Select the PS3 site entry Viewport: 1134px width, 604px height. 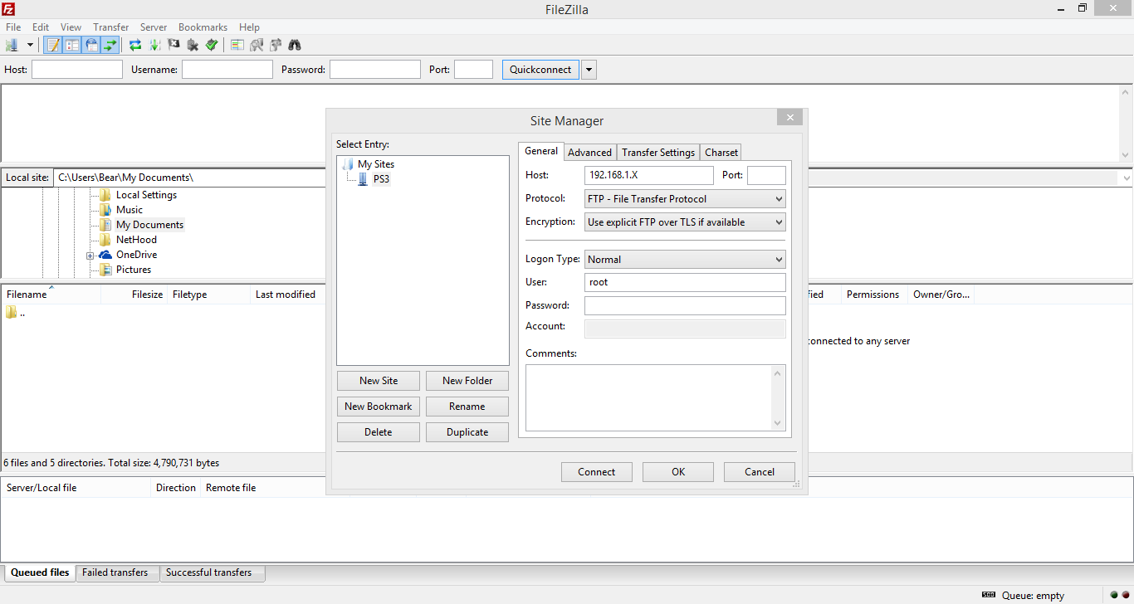(x=381, y=179)
